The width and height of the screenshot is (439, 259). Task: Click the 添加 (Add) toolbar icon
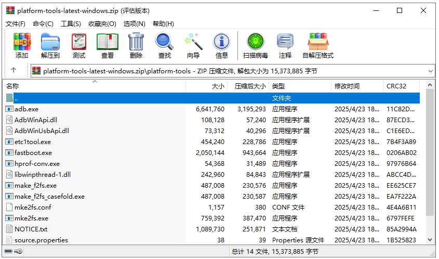click(22, 45)
